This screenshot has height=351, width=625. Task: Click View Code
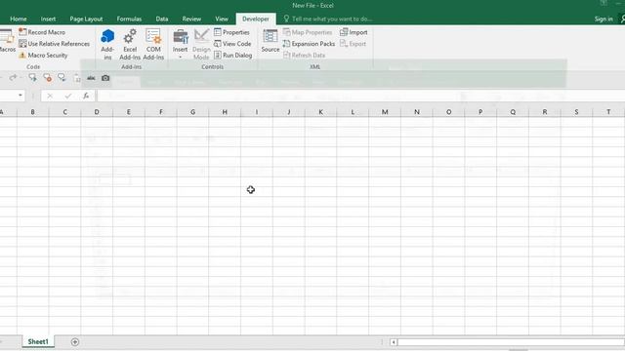232,44
